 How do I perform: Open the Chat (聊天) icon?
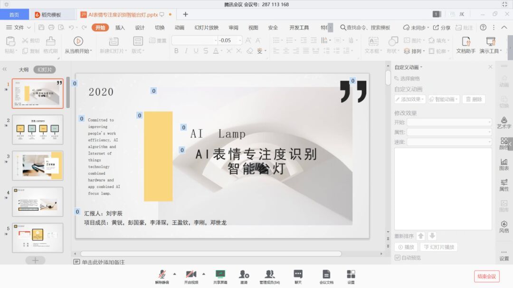(298, 274)
